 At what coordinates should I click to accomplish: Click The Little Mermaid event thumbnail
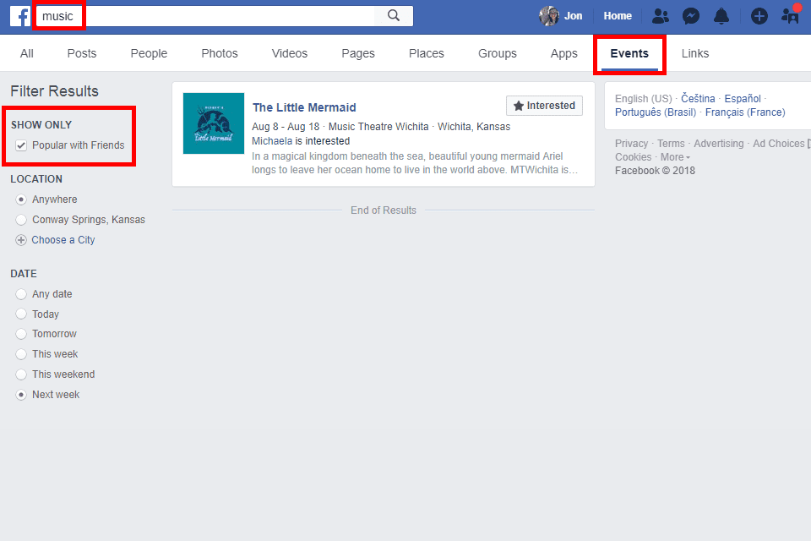[x=214, y=123]
